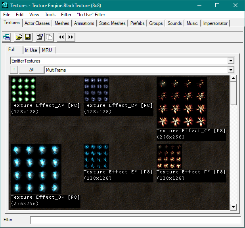Click the 'Texture Effect_D* [P8]' label

(x=45, y=197)
